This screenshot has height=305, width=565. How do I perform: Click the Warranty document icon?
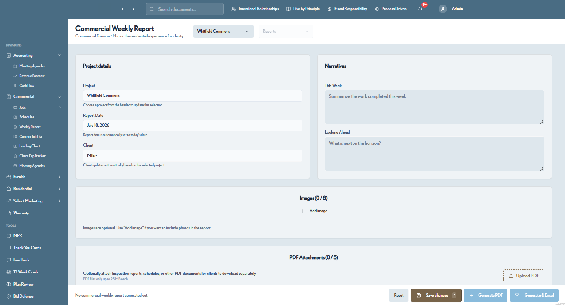(x=9, y=213)
